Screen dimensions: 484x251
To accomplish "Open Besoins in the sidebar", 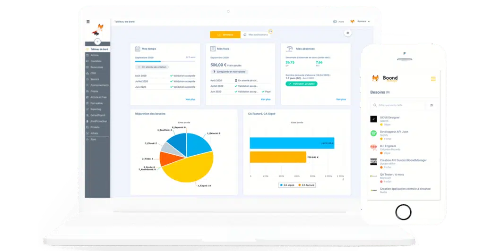I will pyautogui.click(x=97, y=79).
